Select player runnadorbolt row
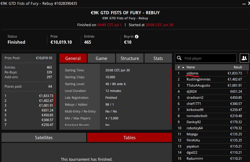 point(210,116)
